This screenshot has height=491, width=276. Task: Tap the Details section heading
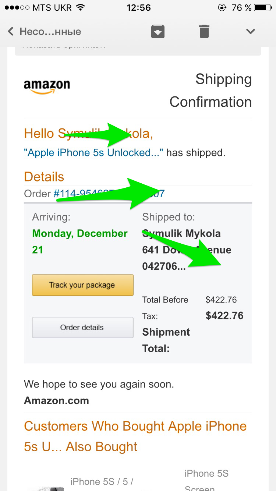[44, 177]
